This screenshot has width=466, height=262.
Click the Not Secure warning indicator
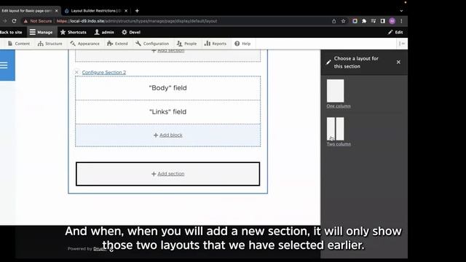point(38,21)
